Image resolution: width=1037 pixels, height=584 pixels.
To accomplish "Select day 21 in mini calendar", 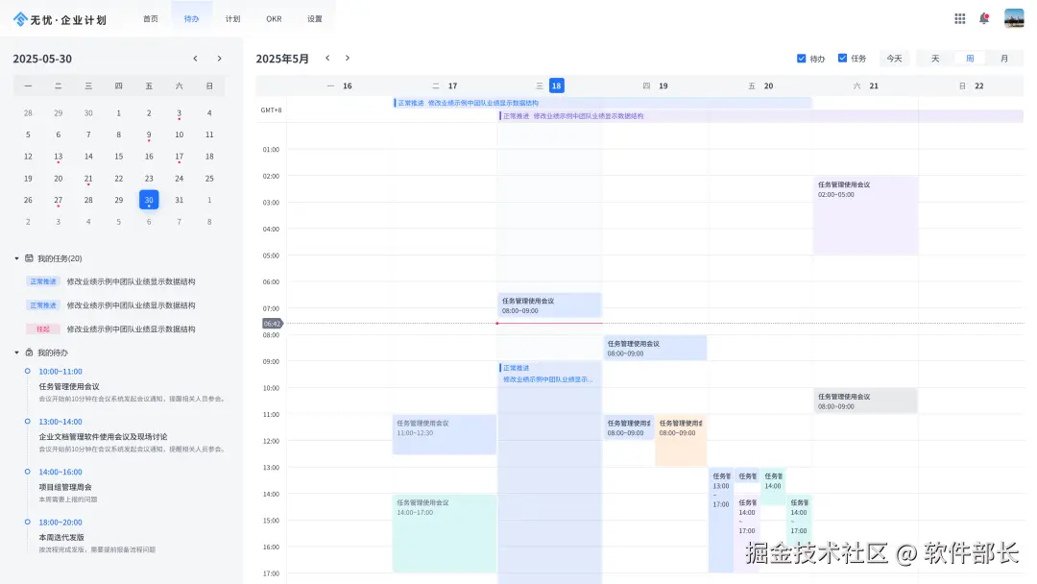I will pos(88,179).
